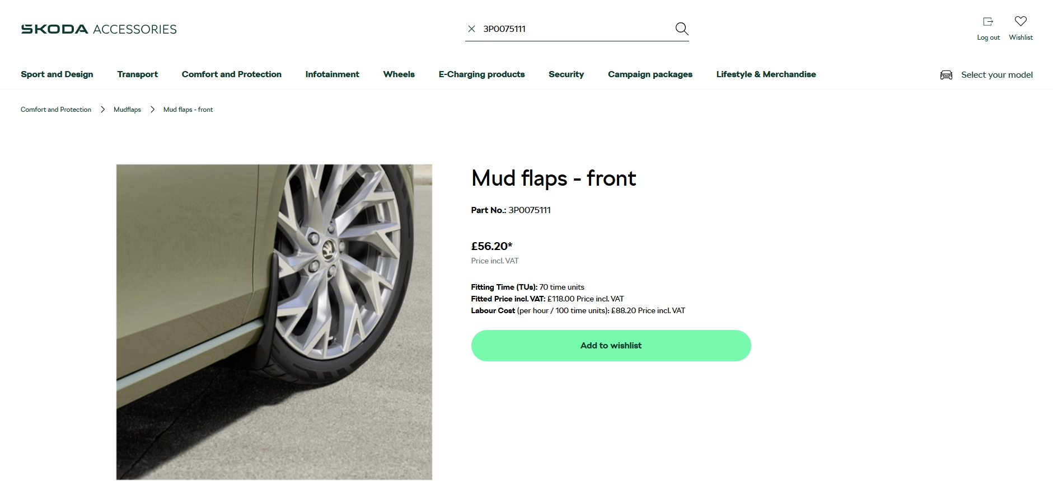Viewport: 1053px width, 481px height.
Task: Expand the Comfort and Protection menu
Action: click(231, 74)
